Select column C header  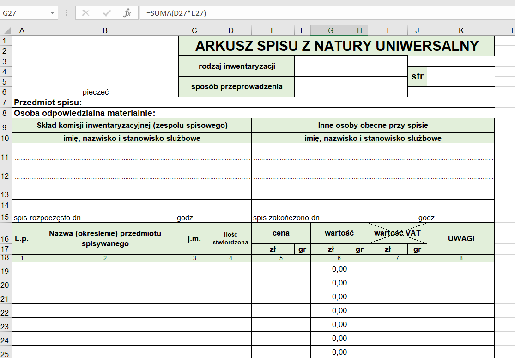tap(194, 30)
